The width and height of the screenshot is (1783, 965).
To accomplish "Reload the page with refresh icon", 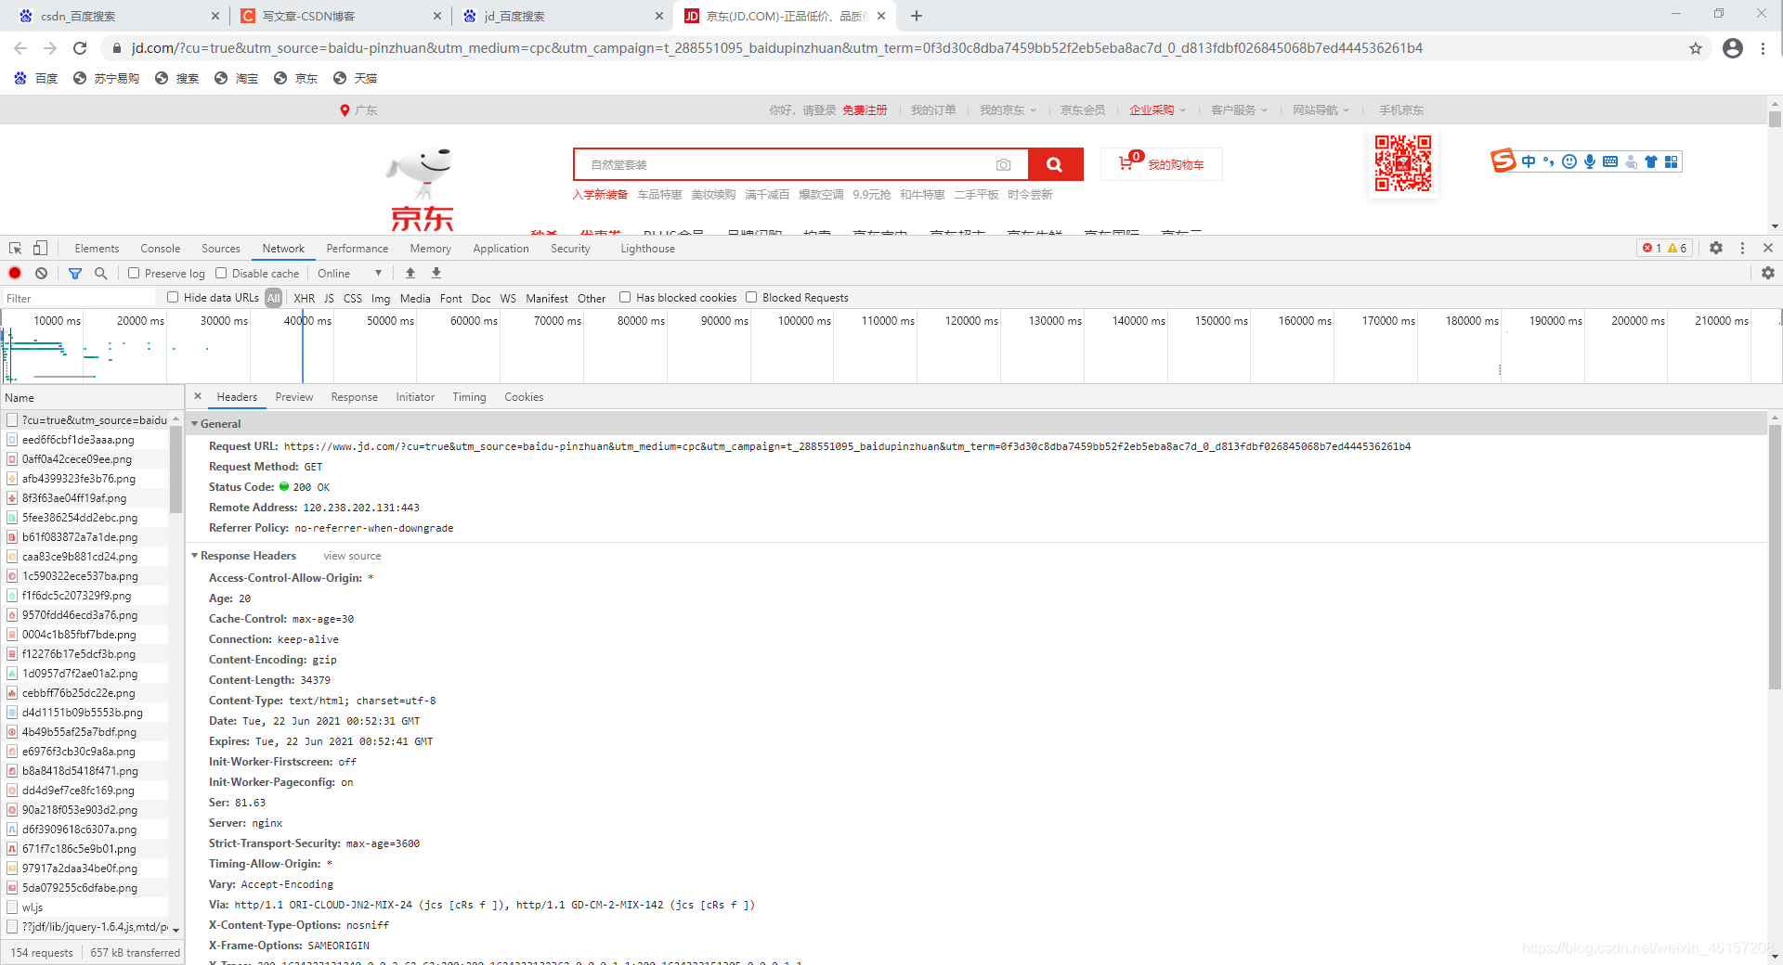I will point(80,48).
